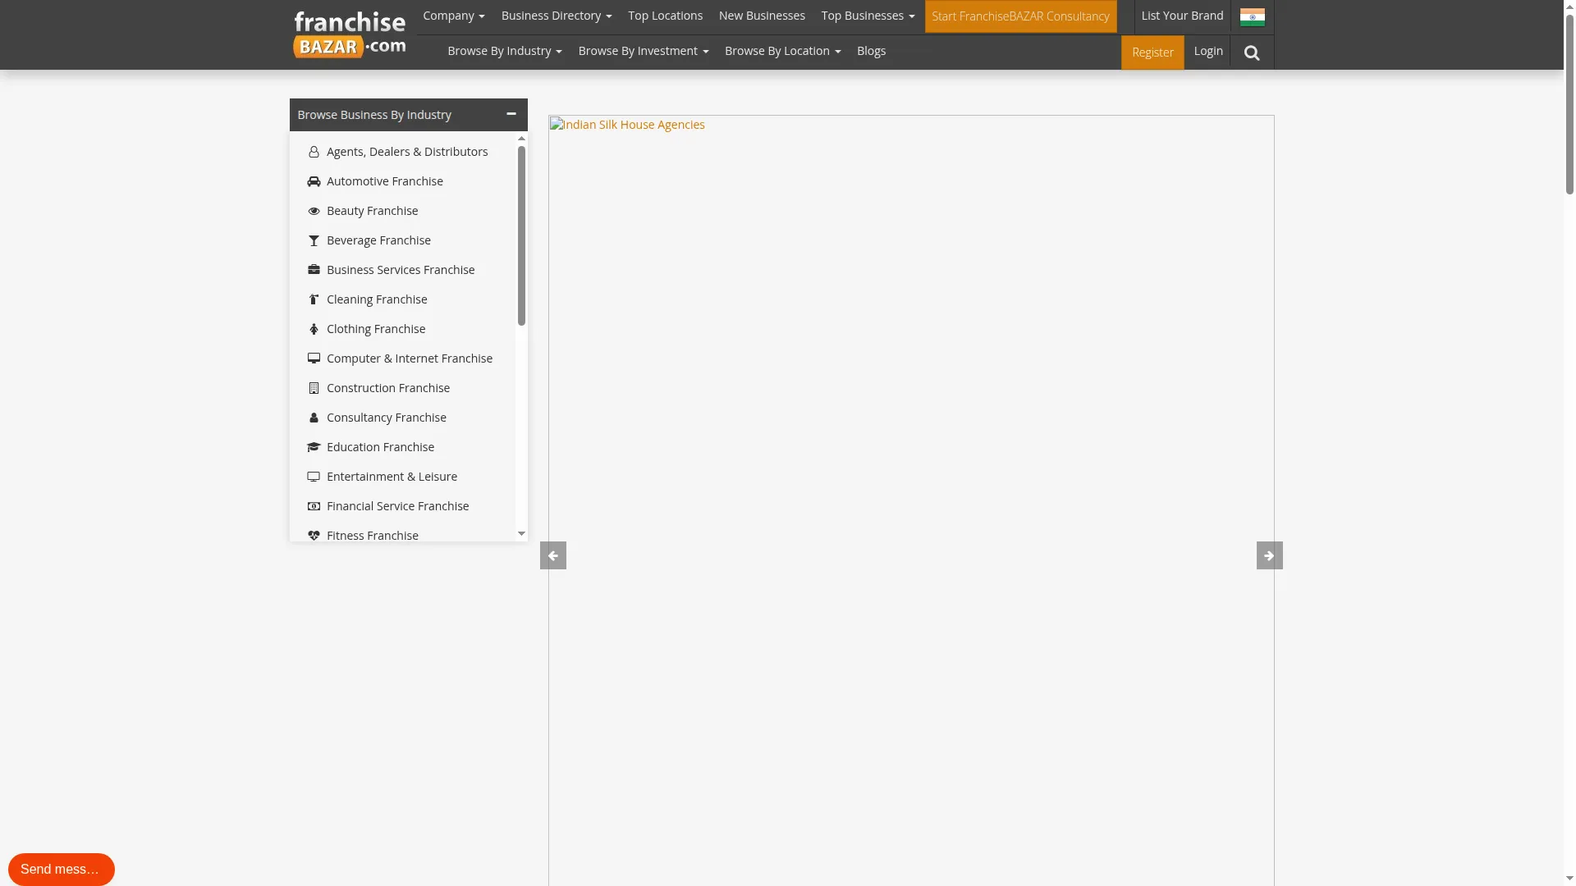Click the TV icon for Entertainment & Leisure
Screen dimensions: 1576x886
click(314, 477)
